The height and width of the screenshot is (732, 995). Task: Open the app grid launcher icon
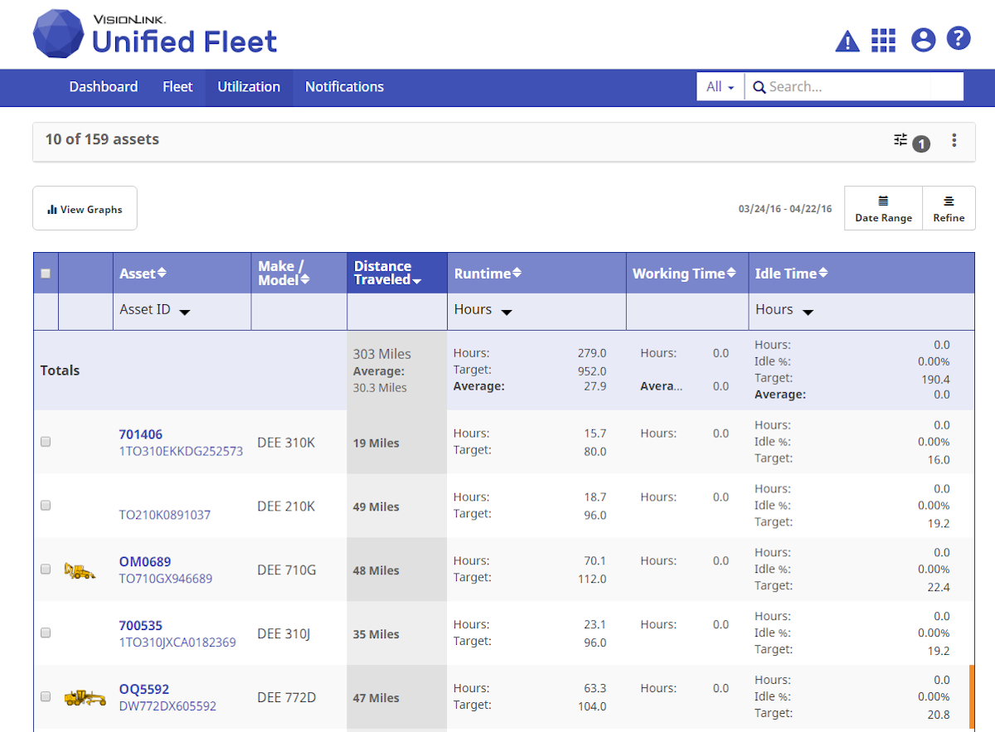[883, 39]
